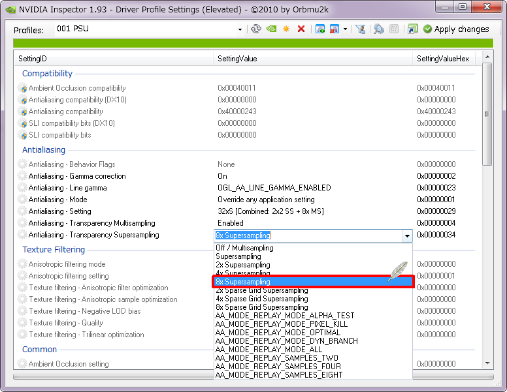Click the greyed bit value editor icon

click(x=394, y=29)
